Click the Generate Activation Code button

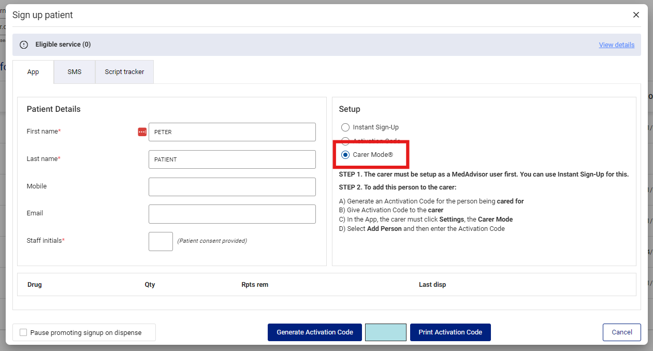click(315, 332)
